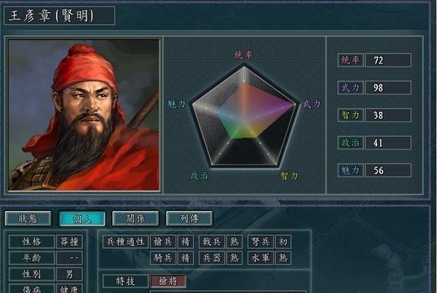Viewport: 437px width, 293px height.
Task: Open the 關係 tab
Action: click(135, 218)
